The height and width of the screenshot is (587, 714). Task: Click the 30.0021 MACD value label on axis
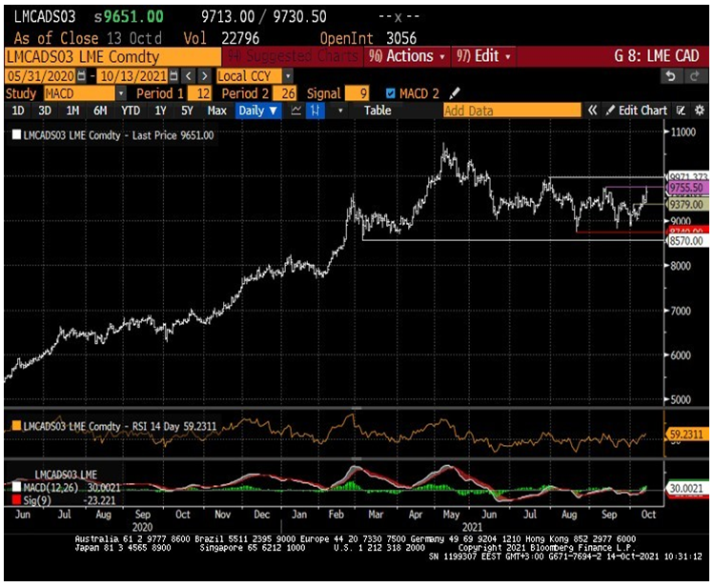point(687,488)
